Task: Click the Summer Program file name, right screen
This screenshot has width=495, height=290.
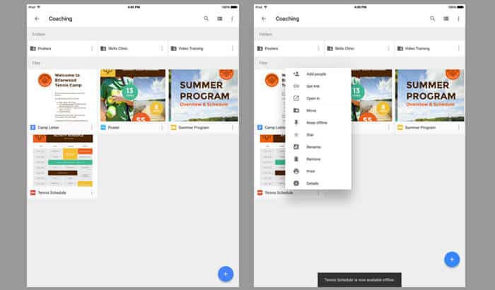Action: (420, 127)
